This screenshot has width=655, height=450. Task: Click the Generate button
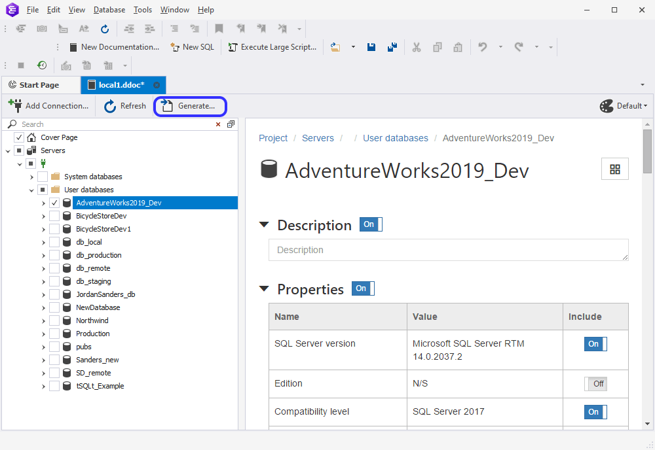(x=190, y=106)
